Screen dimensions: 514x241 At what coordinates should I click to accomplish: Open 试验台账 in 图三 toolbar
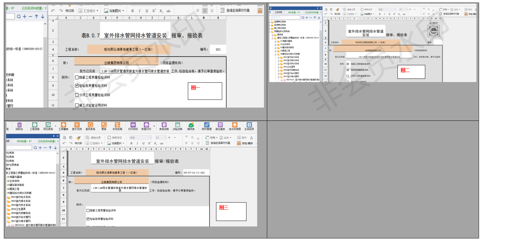tap(177, 126)
